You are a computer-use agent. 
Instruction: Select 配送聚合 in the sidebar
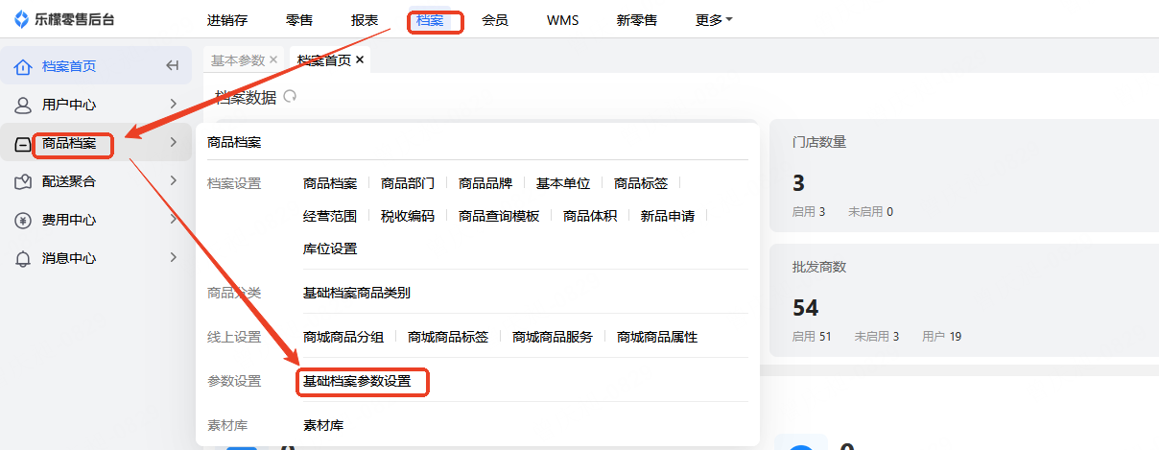pos(69,181)
